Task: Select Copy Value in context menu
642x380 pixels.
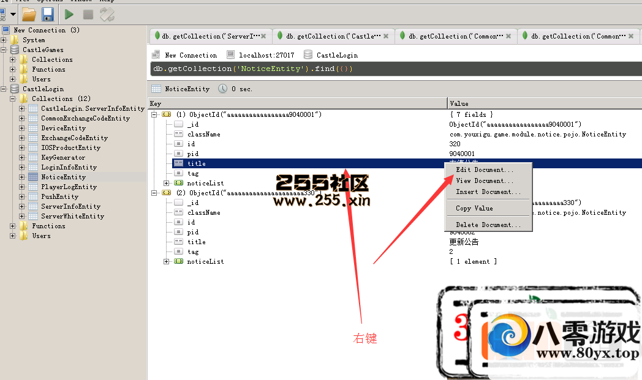Action: 474,208
